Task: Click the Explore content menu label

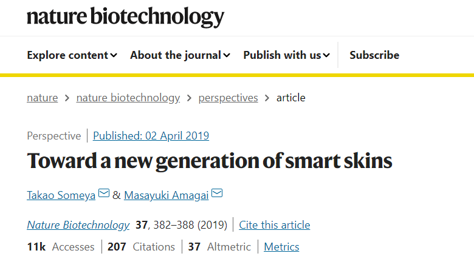Action: pyautogui.click(x=67, y=55)
